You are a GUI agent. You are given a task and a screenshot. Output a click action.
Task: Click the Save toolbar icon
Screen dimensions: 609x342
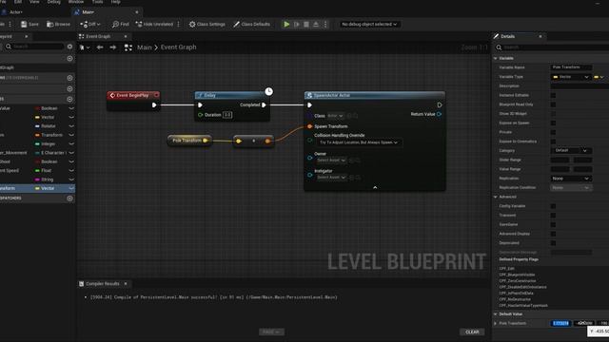24,24
